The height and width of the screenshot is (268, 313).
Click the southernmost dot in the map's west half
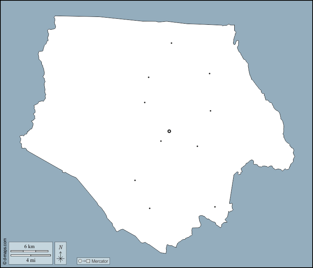[150, 208]
